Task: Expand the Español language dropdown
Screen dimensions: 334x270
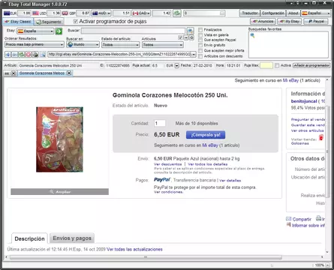Action: point(316,13)
